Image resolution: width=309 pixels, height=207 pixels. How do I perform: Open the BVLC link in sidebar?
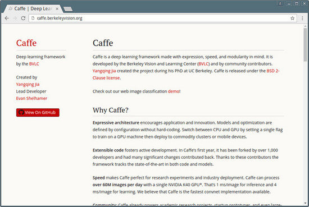pyautogui.click(x=34, y=64)
